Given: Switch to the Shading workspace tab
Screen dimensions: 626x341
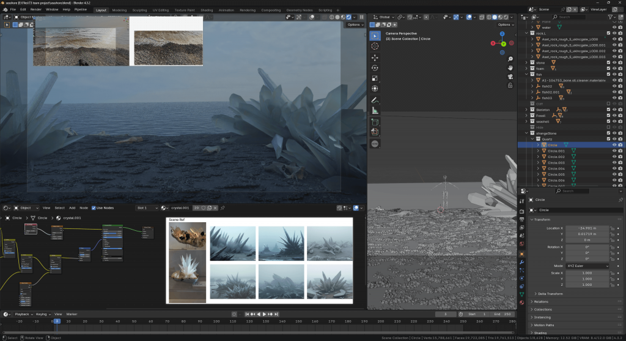Looking at the screenshot, I should point(207,10).
